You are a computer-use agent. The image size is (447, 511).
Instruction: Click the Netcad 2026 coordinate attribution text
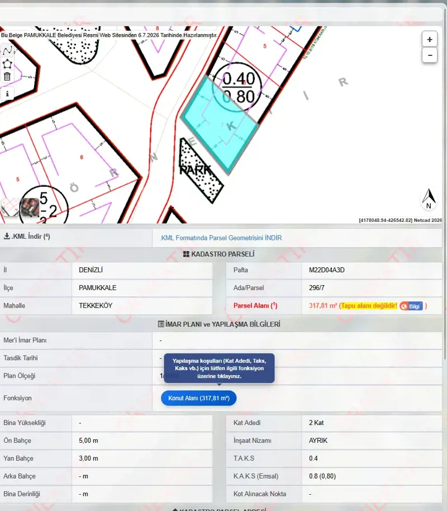401,220
